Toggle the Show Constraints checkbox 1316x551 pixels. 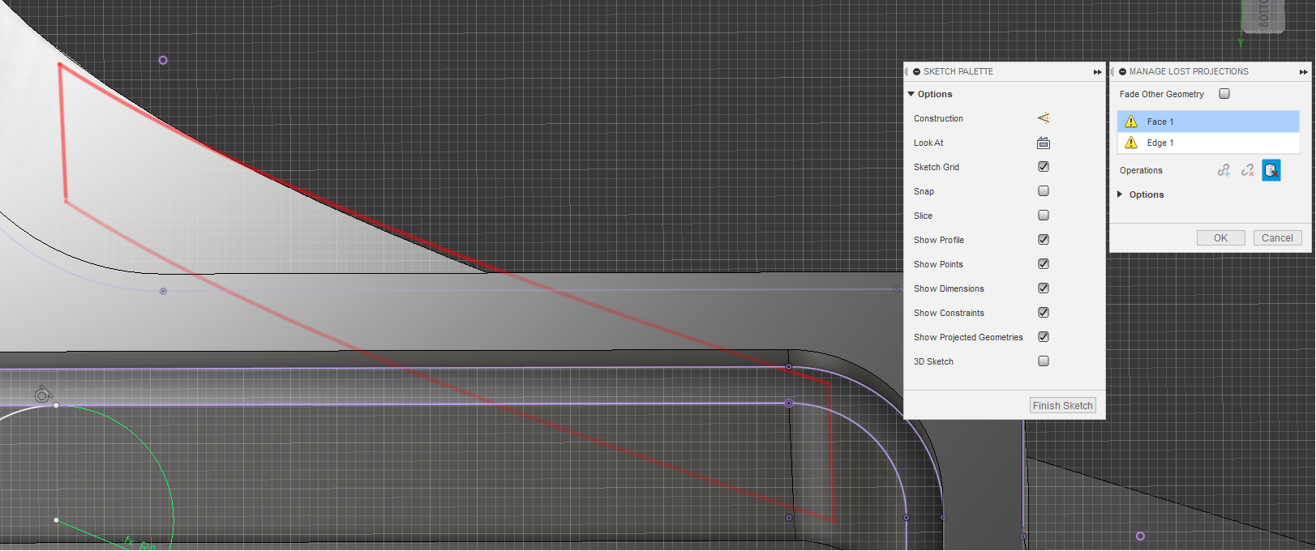pos(1044,313)
